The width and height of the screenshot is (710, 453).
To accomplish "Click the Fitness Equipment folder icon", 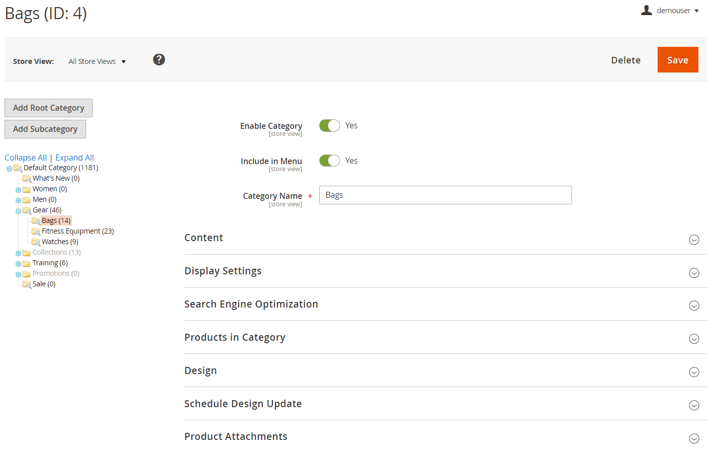I will [36, 232].
